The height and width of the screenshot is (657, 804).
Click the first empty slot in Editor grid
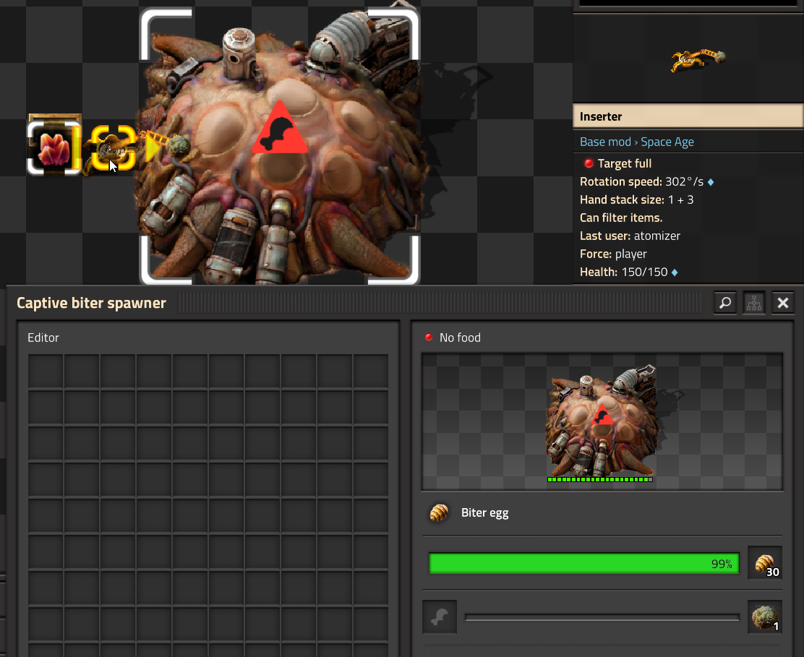[46, 372]
